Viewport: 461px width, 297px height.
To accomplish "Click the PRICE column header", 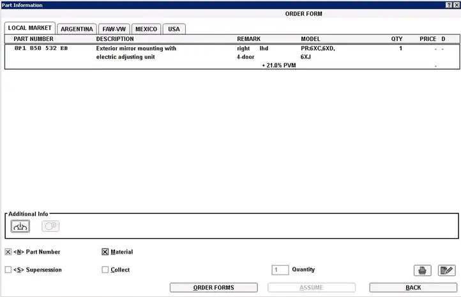I will click(428, 39).
